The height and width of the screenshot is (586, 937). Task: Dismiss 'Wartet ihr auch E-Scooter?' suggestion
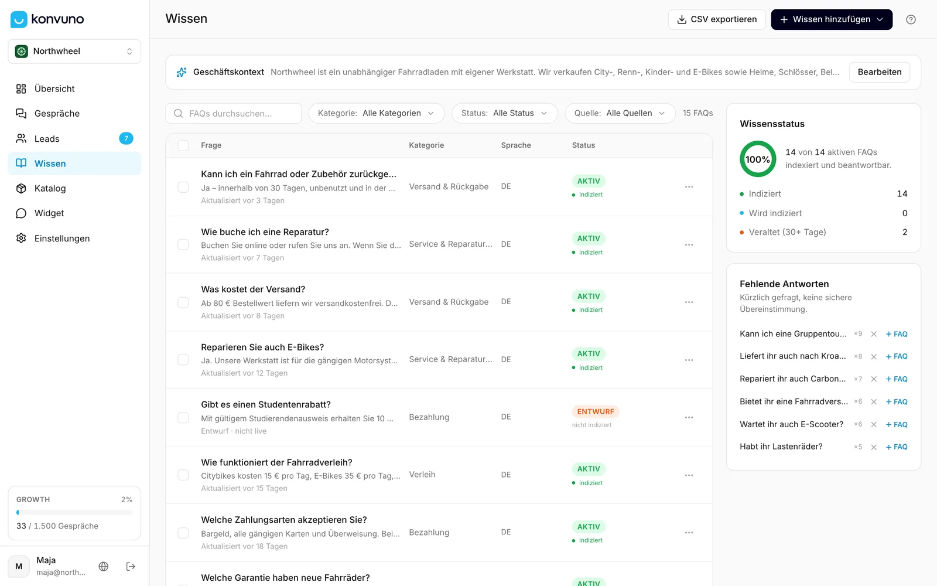[x=874, y=424]
